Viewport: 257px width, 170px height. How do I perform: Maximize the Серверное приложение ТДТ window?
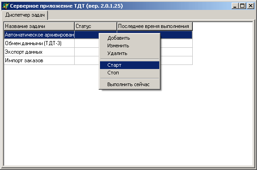pos(243,6)
